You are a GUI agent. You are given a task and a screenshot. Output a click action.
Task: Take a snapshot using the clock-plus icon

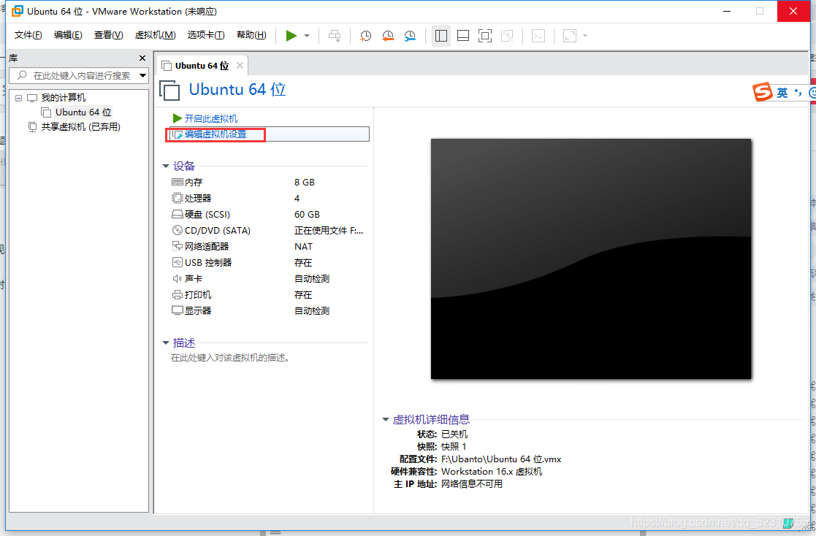pyautogui.click(x=365, y=35)
